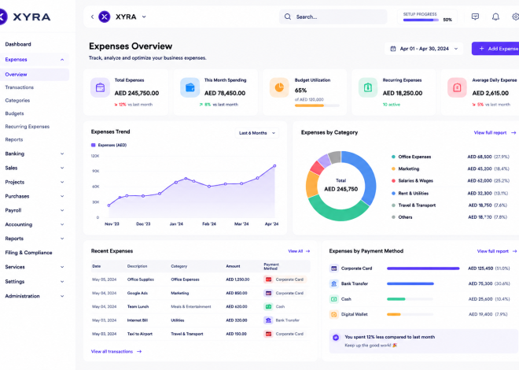The image size is (519, 370).
Task: Click the Budget Utilization pie icon
Action: coord(279,87)
